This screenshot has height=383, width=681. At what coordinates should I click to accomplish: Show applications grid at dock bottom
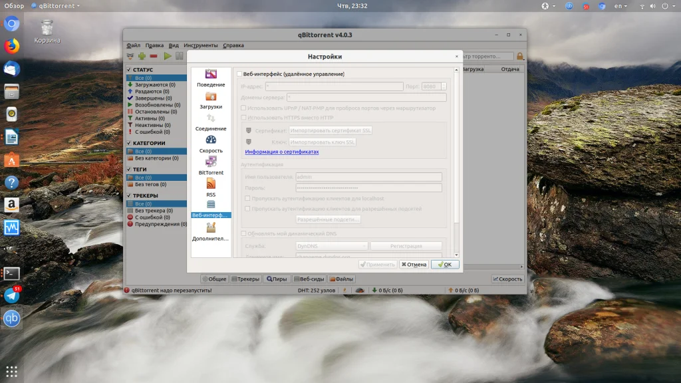12,371
